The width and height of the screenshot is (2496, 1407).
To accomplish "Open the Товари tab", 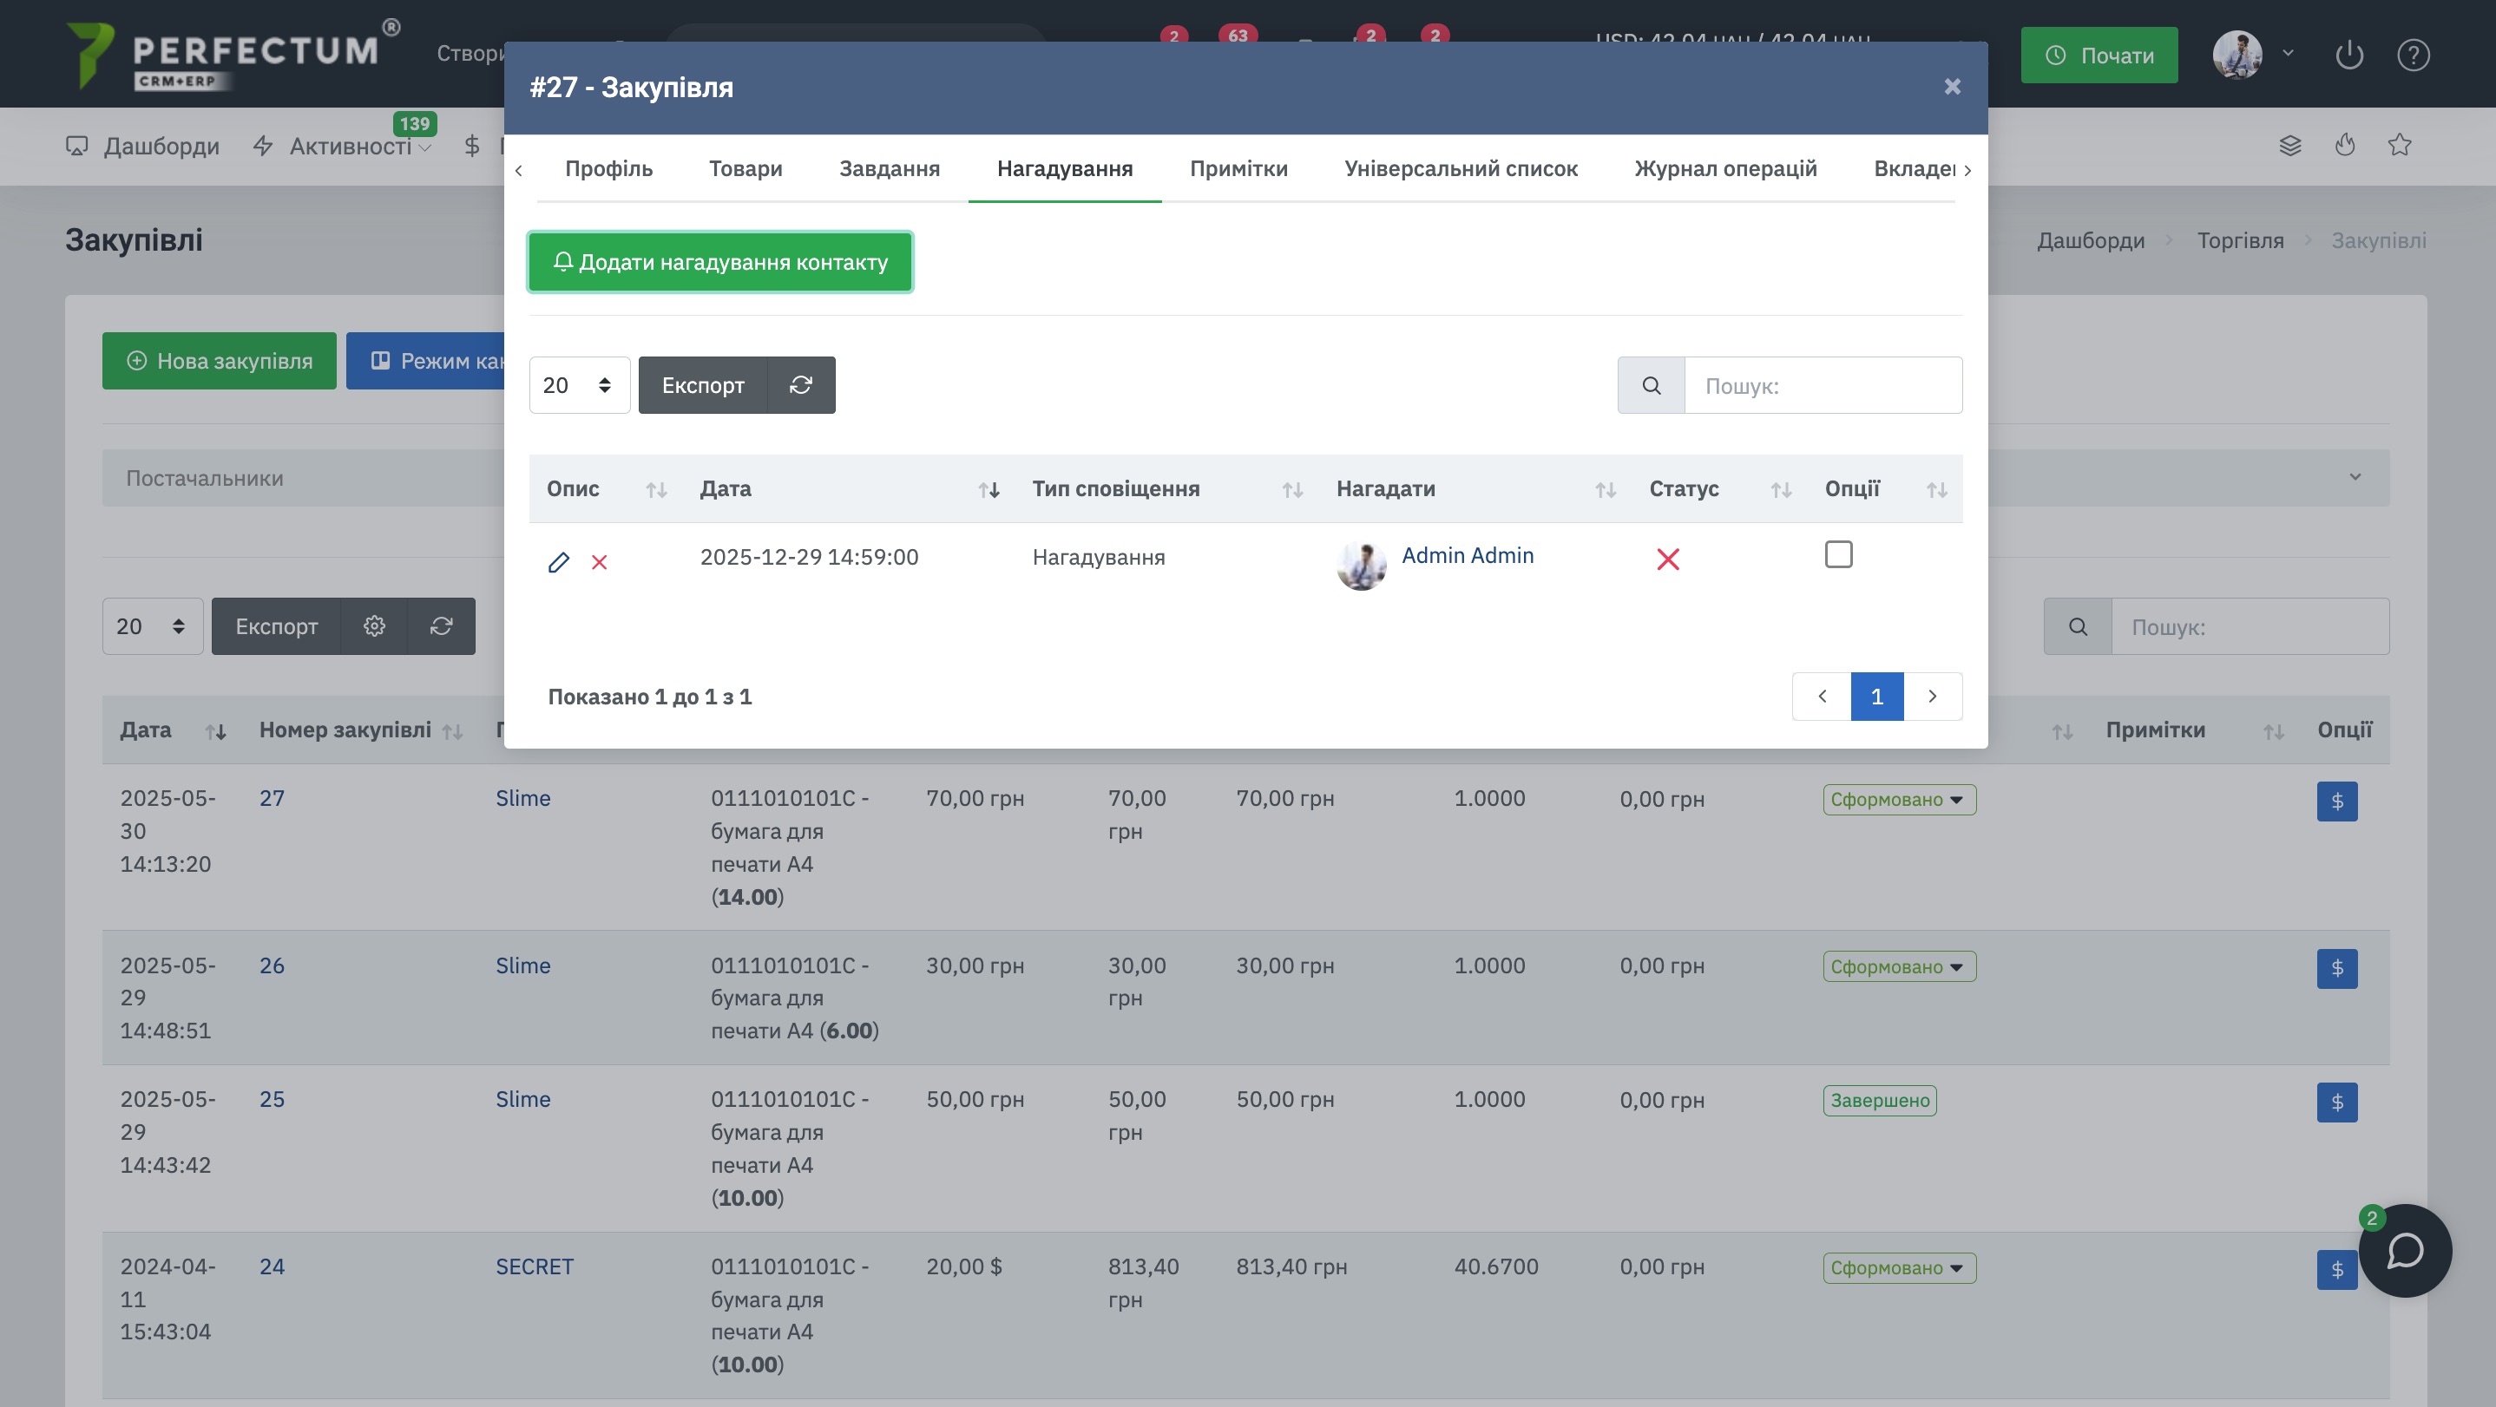I will pyautogui.click(x=746, y=168).
